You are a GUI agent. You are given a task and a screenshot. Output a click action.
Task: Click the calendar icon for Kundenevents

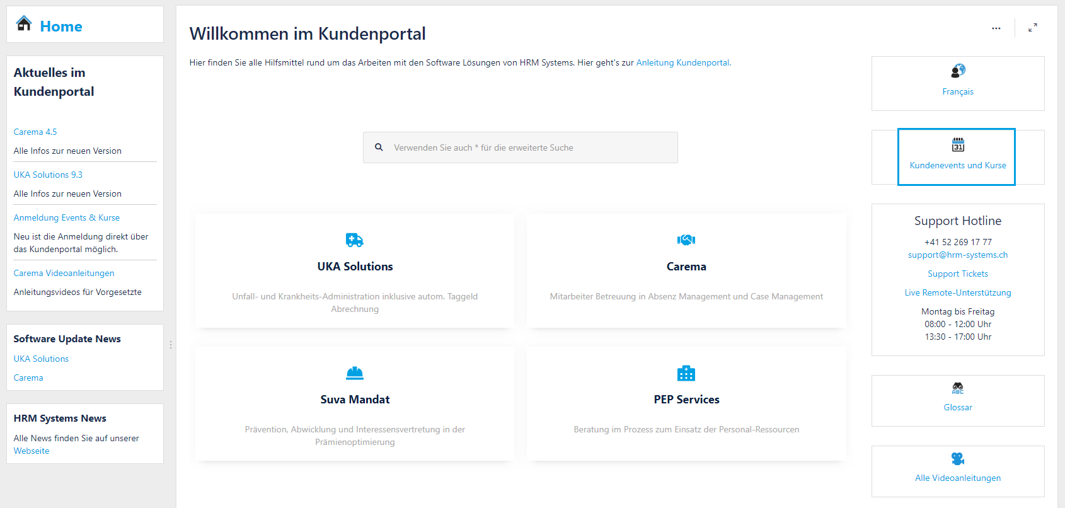[x=958, y=145]
